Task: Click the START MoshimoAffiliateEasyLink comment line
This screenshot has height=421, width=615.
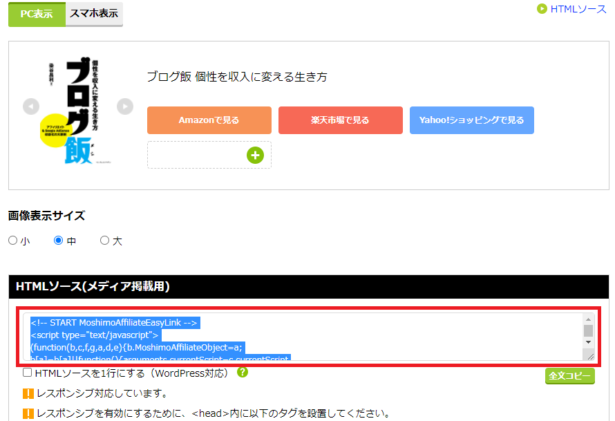Action: [x=114, y=323]
